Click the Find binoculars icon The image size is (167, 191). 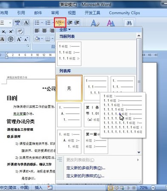point(129,23)
